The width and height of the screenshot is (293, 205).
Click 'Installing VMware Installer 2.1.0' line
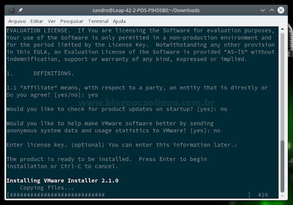(x=62, y=181)
